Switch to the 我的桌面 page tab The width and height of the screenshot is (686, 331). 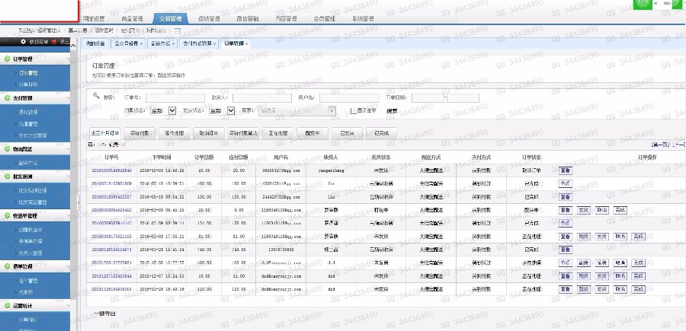click(95, 43)
